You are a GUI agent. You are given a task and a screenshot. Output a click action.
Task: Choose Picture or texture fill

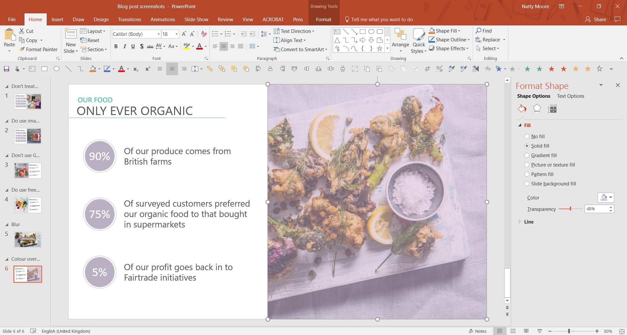click(527, 165)
